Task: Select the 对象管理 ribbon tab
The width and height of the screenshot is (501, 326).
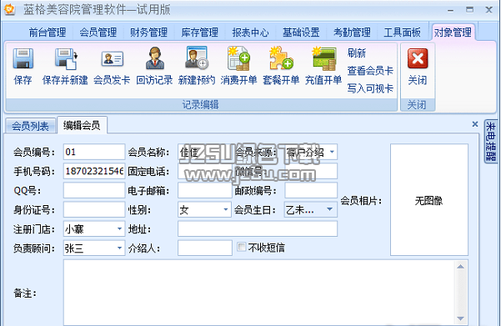Action: pos(453,33)
